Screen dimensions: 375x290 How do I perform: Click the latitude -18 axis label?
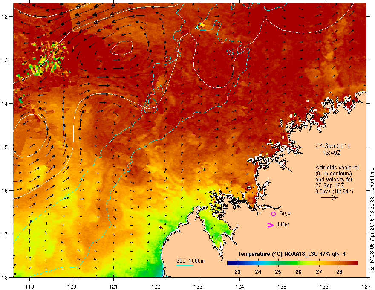click(x=5, y=277)
